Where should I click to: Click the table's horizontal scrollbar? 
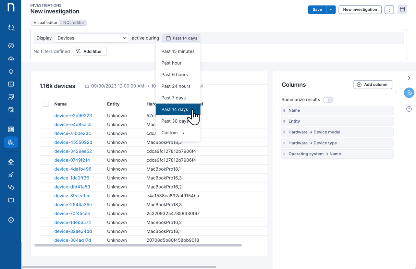click(138, 245)
